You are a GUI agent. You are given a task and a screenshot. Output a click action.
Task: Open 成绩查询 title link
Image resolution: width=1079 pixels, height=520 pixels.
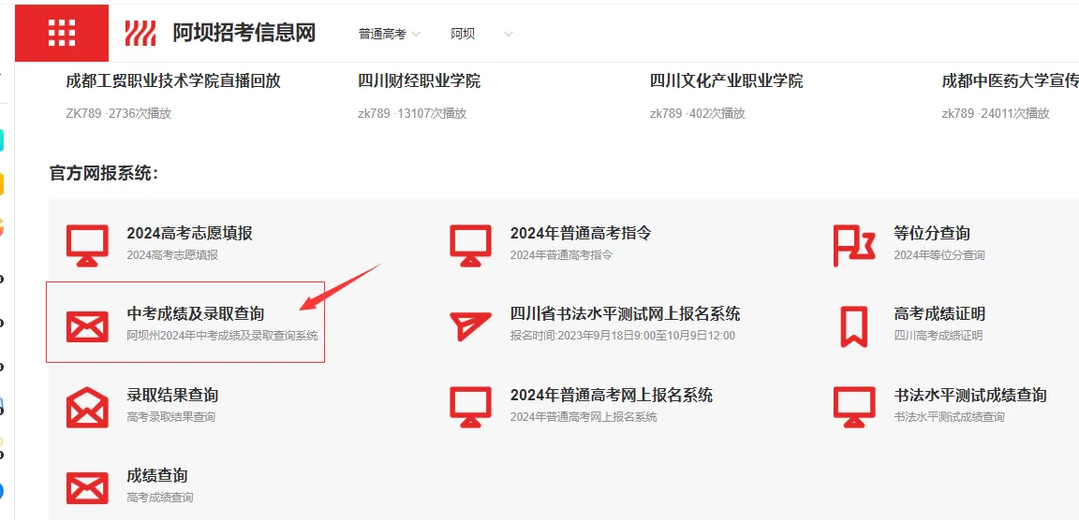157,475
